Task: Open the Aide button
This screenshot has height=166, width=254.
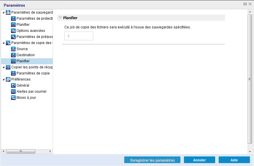Action: pos(234,160)
